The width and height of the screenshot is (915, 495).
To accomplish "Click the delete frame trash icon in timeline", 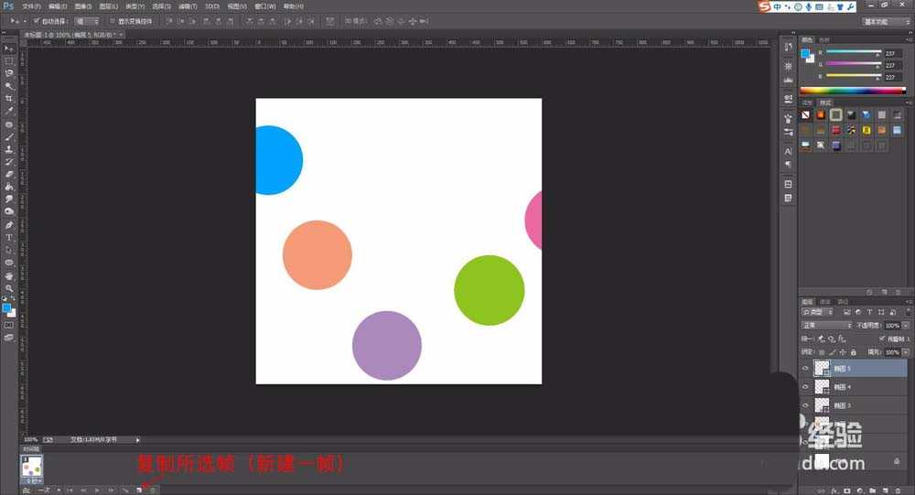I will [152, 490].
